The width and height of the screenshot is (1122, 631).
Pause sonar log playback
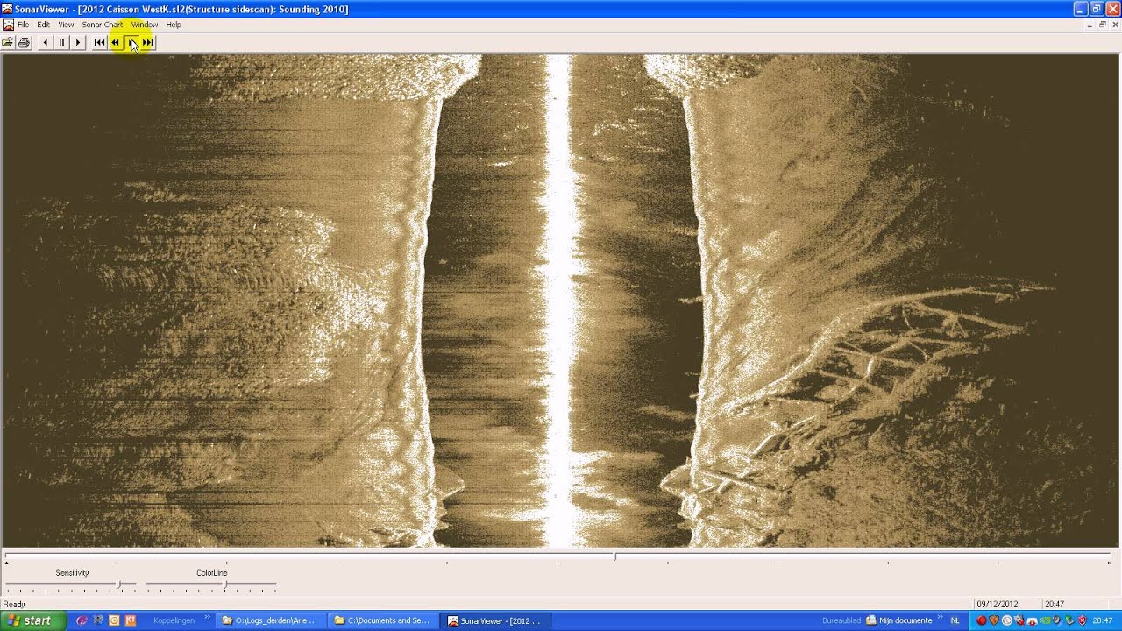[x=61, y=42]
